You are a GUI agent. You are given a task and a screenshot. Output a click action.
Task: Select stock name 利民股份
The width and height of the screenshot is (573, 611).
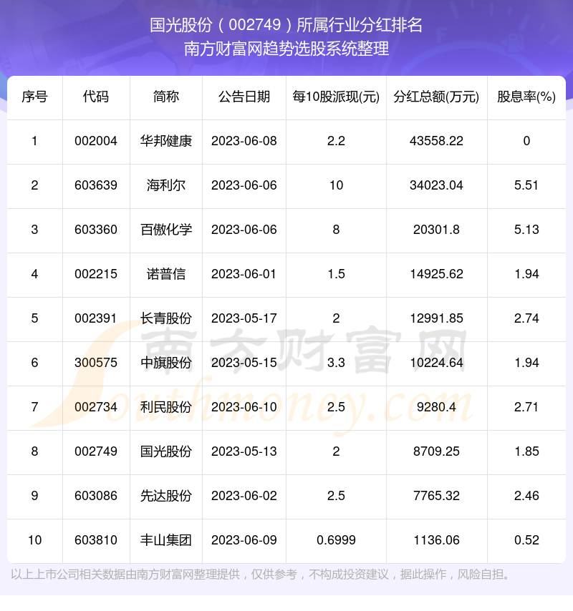166,407
